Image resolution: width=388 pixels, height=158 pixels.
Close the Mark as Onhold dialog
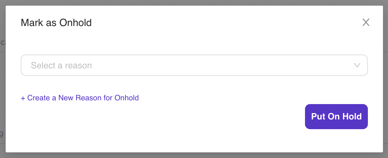(x=366, y=22)
